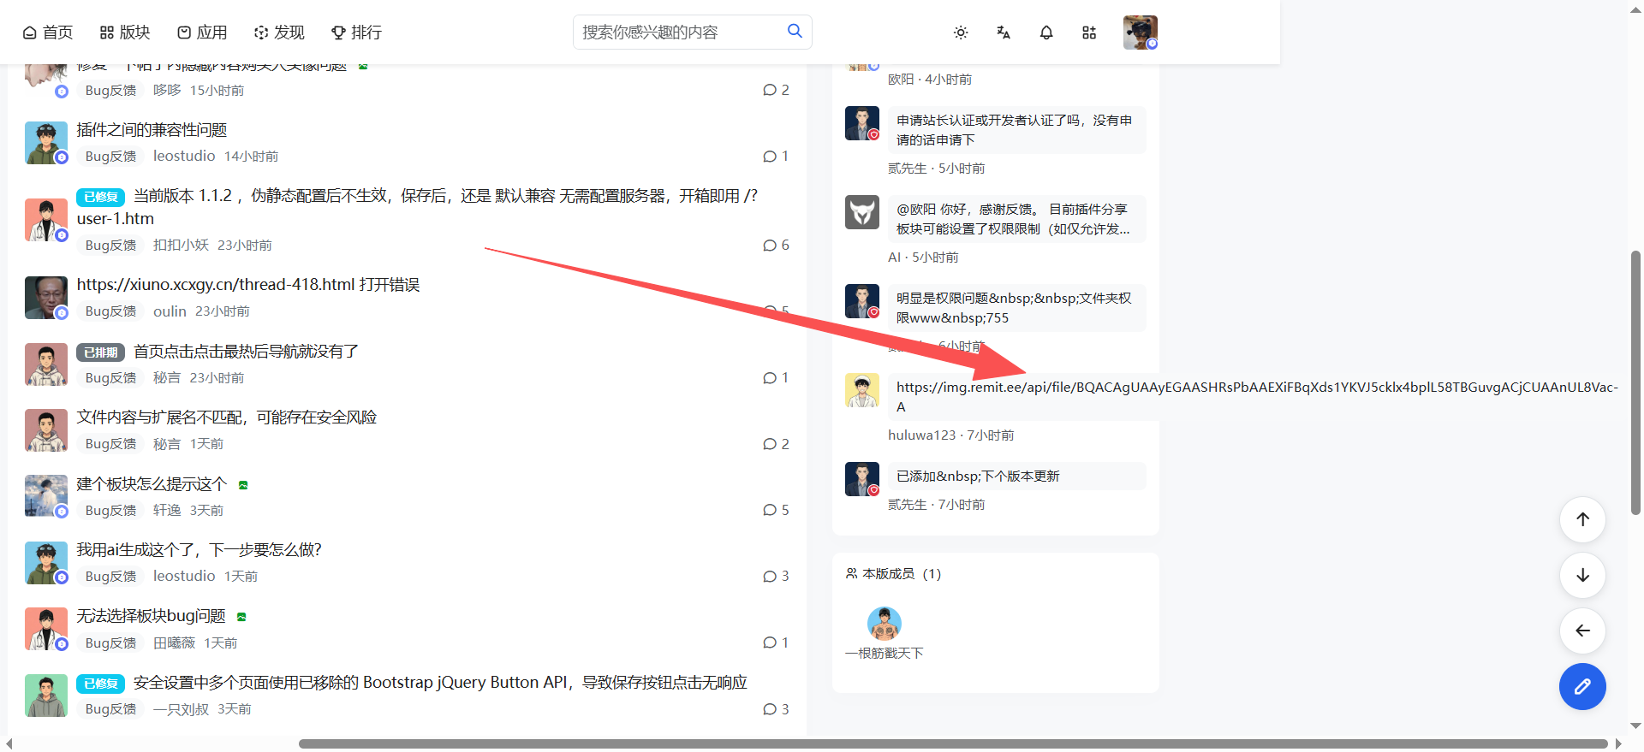This screenshot has width=1644, height=752.
Task: Open thread 无法选择板块bug问题
Action: tap(151, 616)
